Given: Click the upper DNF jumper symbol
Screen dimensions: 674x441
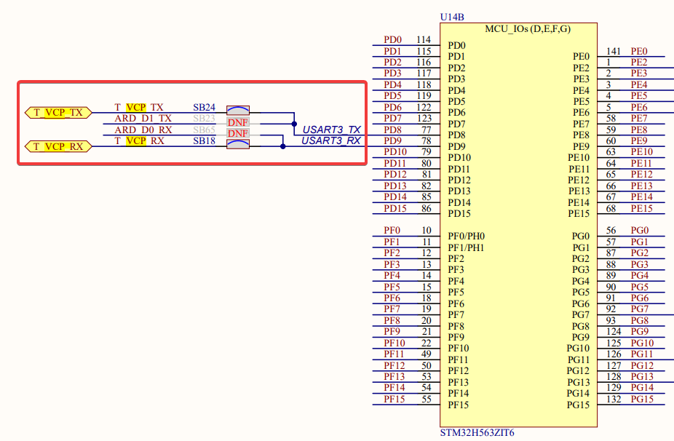Looking at the screenshot, I should (237, 123).
